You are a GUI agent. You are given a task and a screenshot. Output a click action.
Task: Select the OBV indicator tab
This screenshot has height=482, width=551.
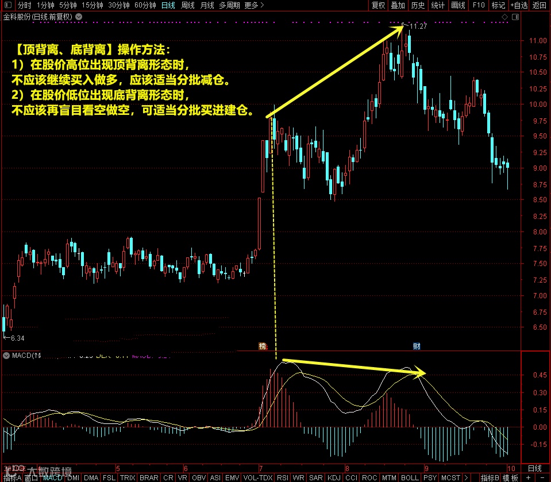point(199,478)
